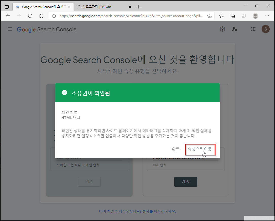Open user and permissions settings icon
This screenshot has height=221, width=275.
[x=234, y=29]
